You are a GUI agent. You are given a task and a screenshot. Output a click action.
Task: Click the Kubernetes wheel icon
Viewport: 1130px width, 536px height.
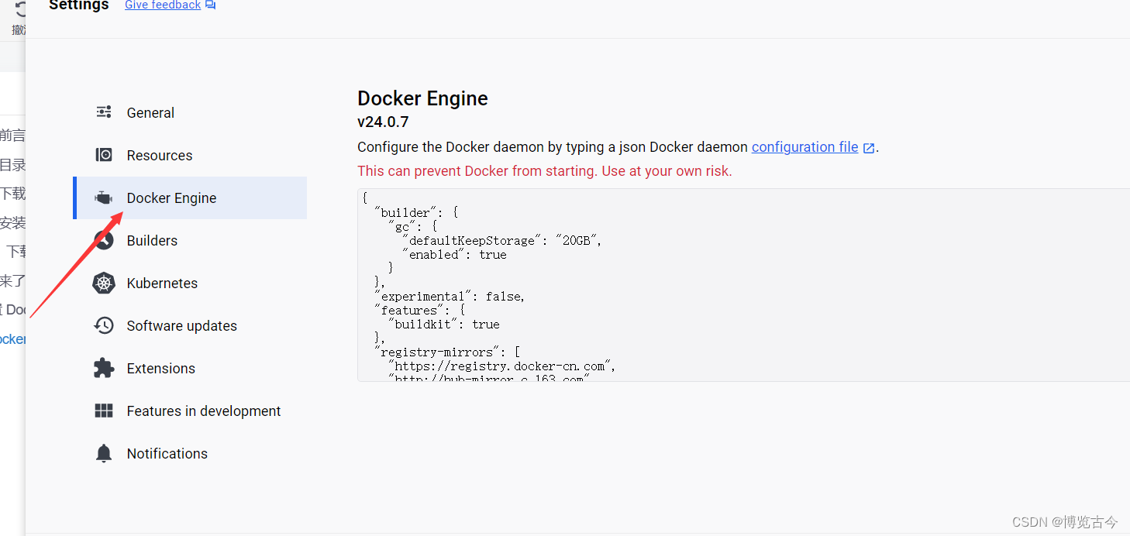104,283
